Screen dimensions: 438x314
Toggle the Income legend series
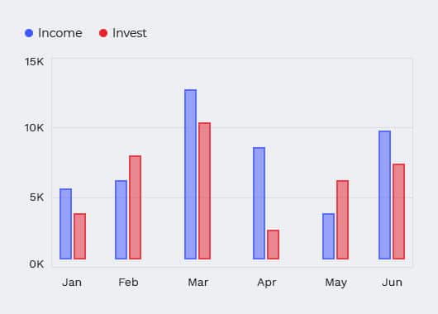click(x=54, y=33)
